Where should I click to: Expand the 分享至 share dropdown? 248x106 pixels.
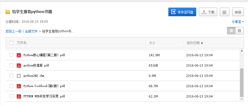(238, 22)
